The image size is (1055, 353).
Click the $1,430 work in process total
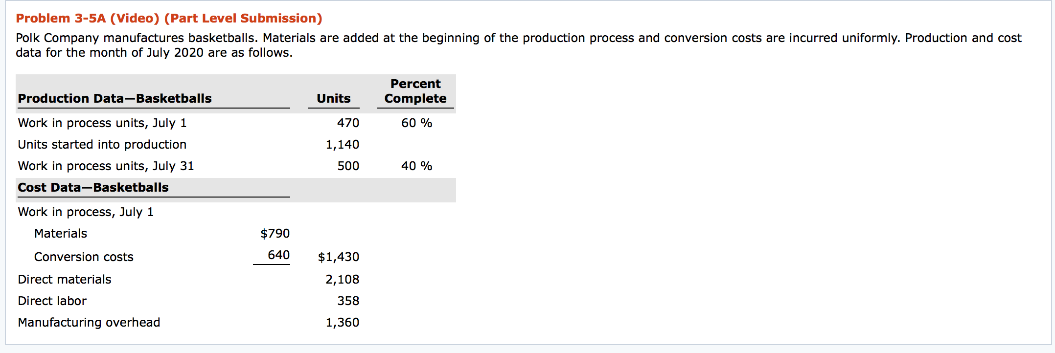[x=338, y=257]
